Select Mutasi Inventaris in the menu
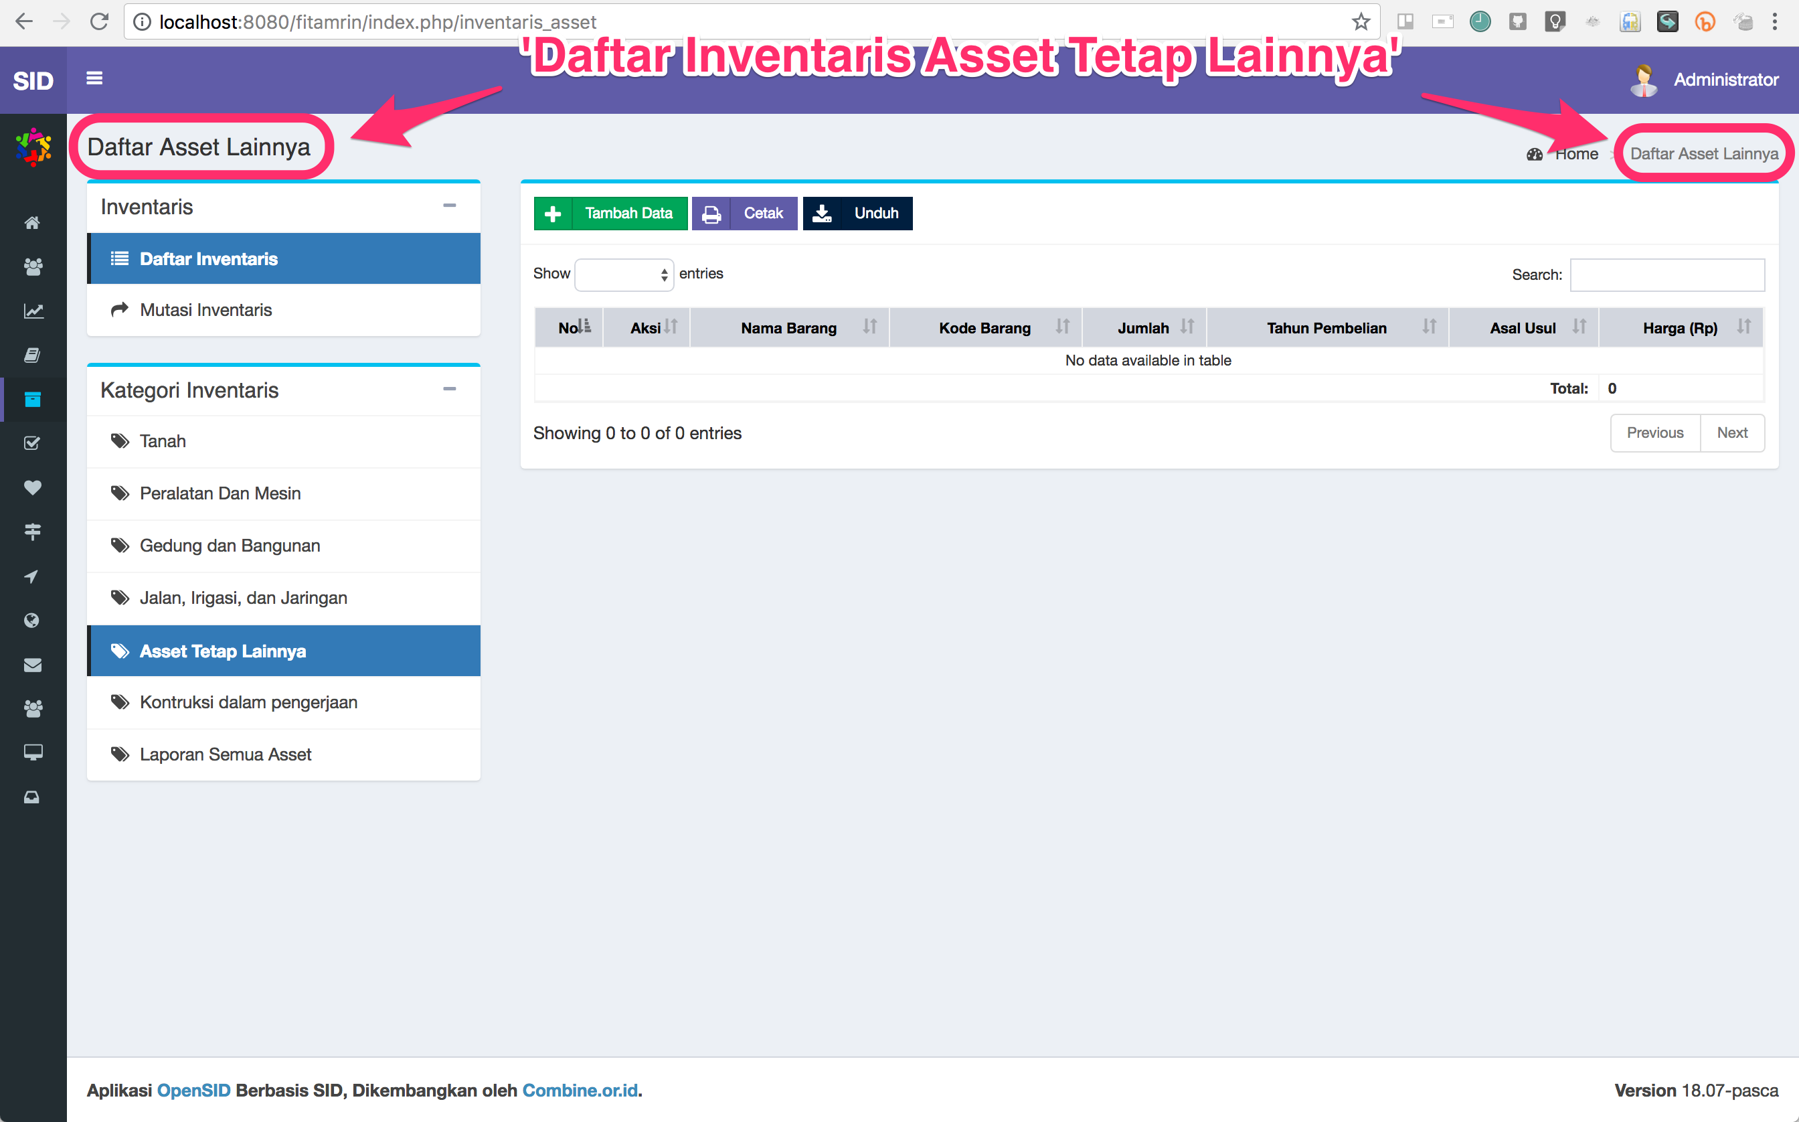 point(205,309)
